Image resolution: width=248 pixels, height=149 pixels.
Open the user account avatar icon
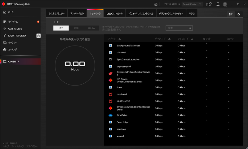click(x=225, y=4)
